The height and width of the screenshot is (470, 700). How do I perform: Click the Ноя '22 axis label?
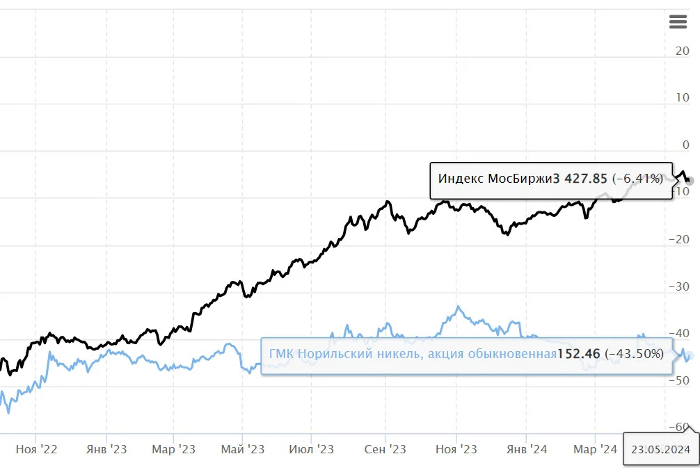pyautogui.click(x=37, y=449)
